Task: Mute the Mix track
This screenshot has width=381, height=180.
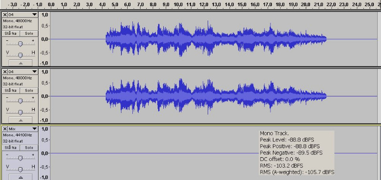Action: pos(11,148)
